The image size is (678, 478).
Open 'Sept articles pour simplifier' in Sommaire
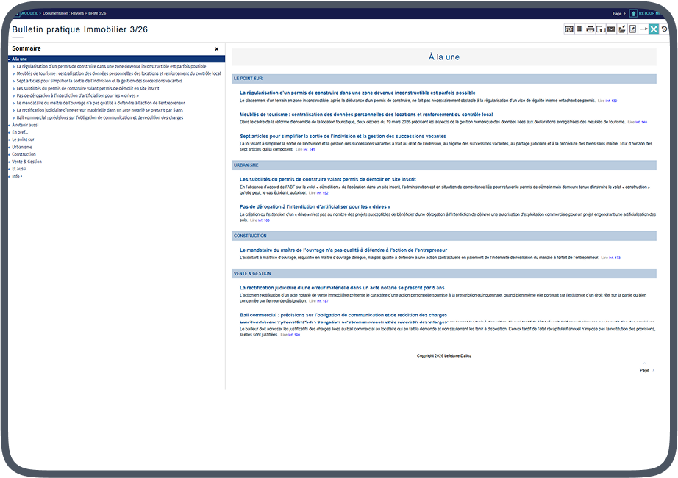tap(99, 81)
